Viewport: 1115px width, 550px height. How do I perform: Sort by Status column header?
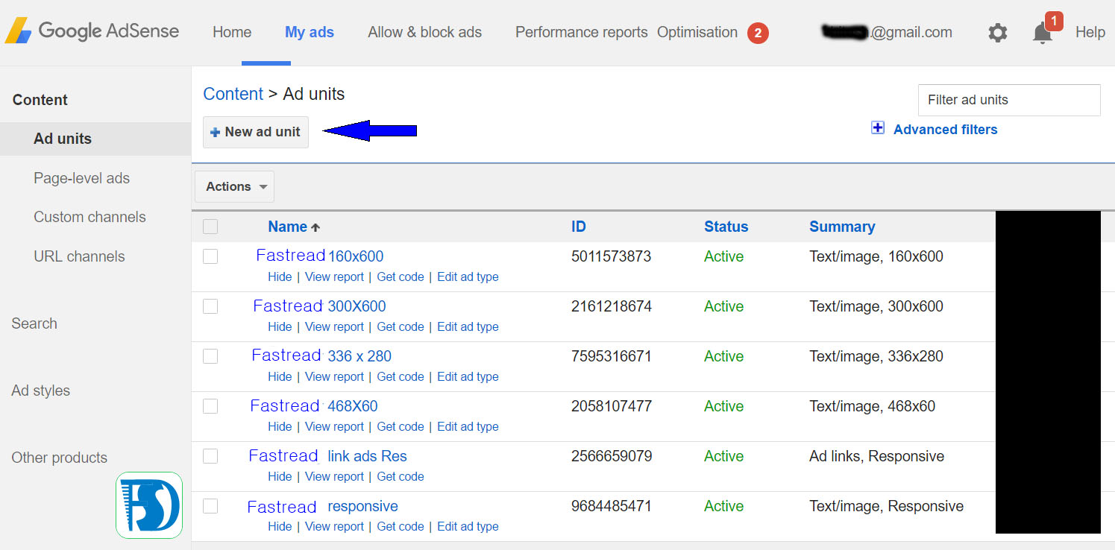coord(726,227)
